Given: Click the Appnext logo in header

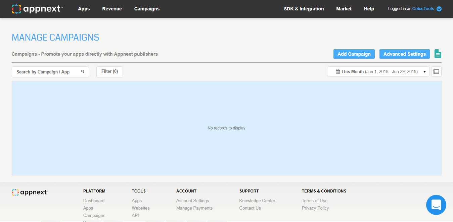Looking at the screenshot, I should [37, 9].
